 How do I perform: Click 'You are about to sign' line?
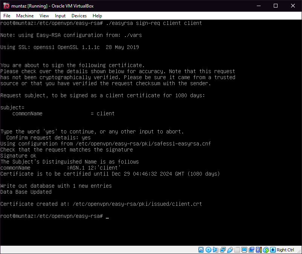tap(72, 65)
